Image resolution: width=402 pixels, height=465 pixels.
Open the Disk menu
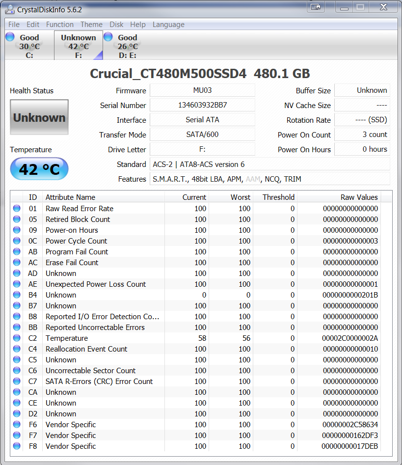click(116, 25)
